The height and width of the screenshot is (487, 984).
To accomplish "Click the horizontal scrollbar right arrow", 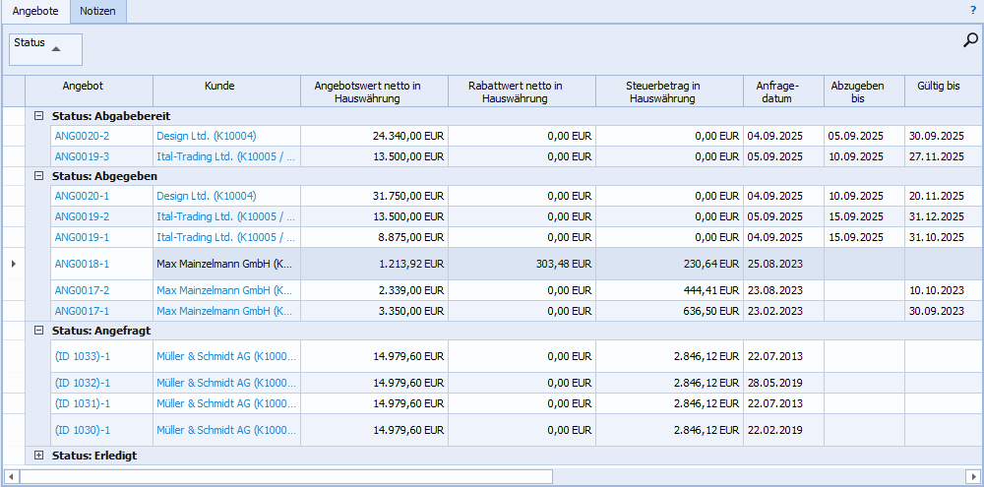I will 973,476.
